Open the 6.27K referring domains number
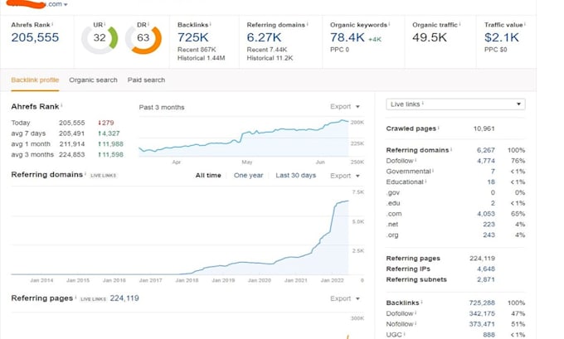The image size is (564, 339). click(264, 37)
